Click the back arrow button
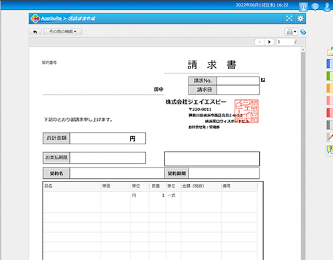The width and height of the screenshot is (333, 260). tap(35, 32)
